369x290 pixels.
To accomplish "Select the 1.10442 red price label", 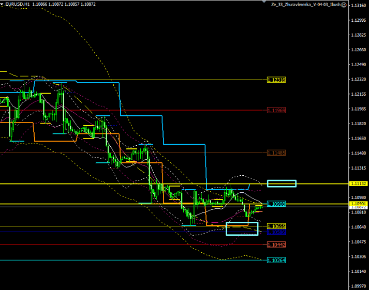I will pyautogui.click(x=277, y=244).
